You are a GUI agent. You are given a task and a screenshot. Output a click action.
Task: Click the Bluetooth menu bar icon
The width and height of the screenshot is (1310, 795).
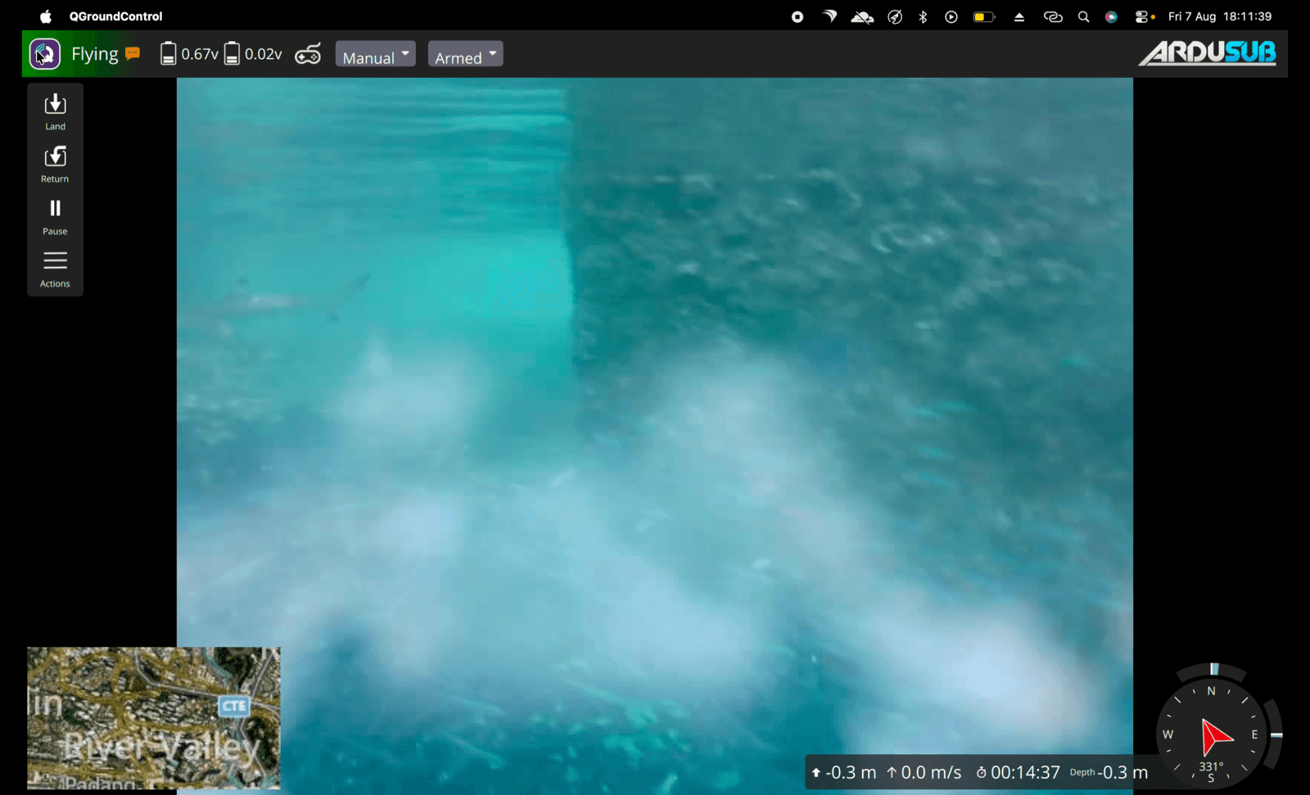pos(923,16)
